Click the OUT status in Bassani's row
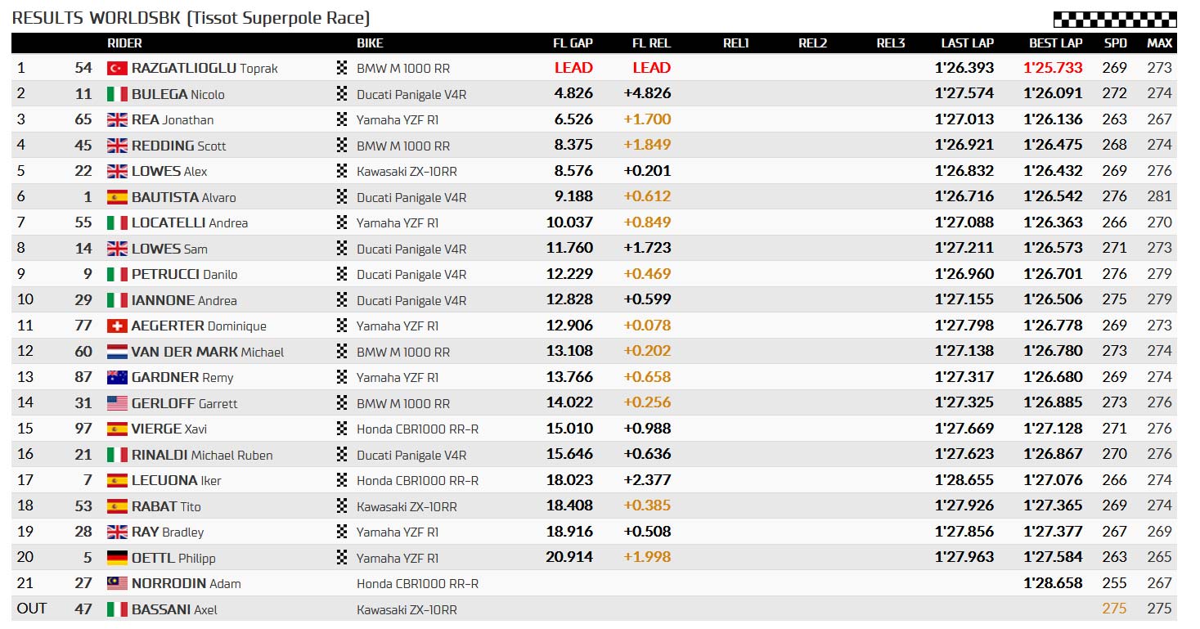Viewport: 1200px width, 629px height. 32,609
